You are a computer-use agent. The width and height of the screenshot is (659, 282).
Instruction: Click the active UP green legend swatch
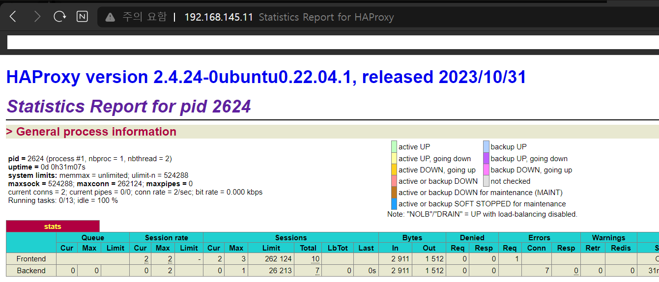click(394, 146)
